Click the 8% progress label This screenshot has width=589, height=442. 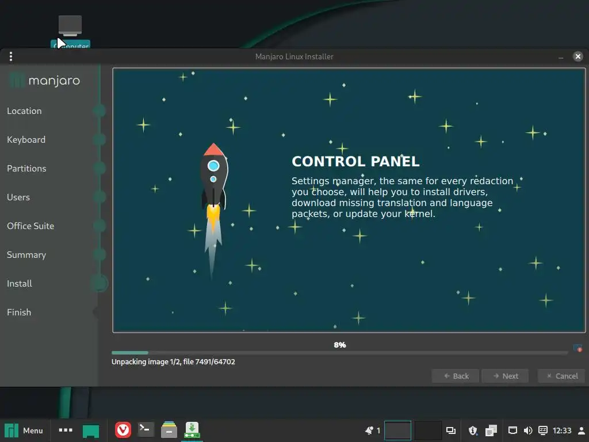339,345
